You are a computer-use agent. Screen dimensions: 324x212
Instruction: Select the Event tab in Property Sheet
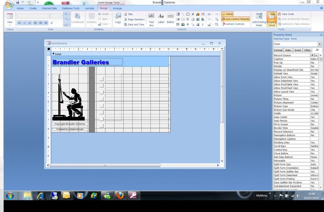298,50
